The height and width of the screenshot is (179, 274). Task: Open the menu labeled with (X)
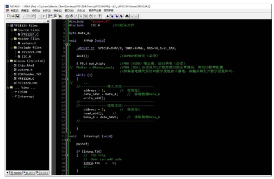47,11
